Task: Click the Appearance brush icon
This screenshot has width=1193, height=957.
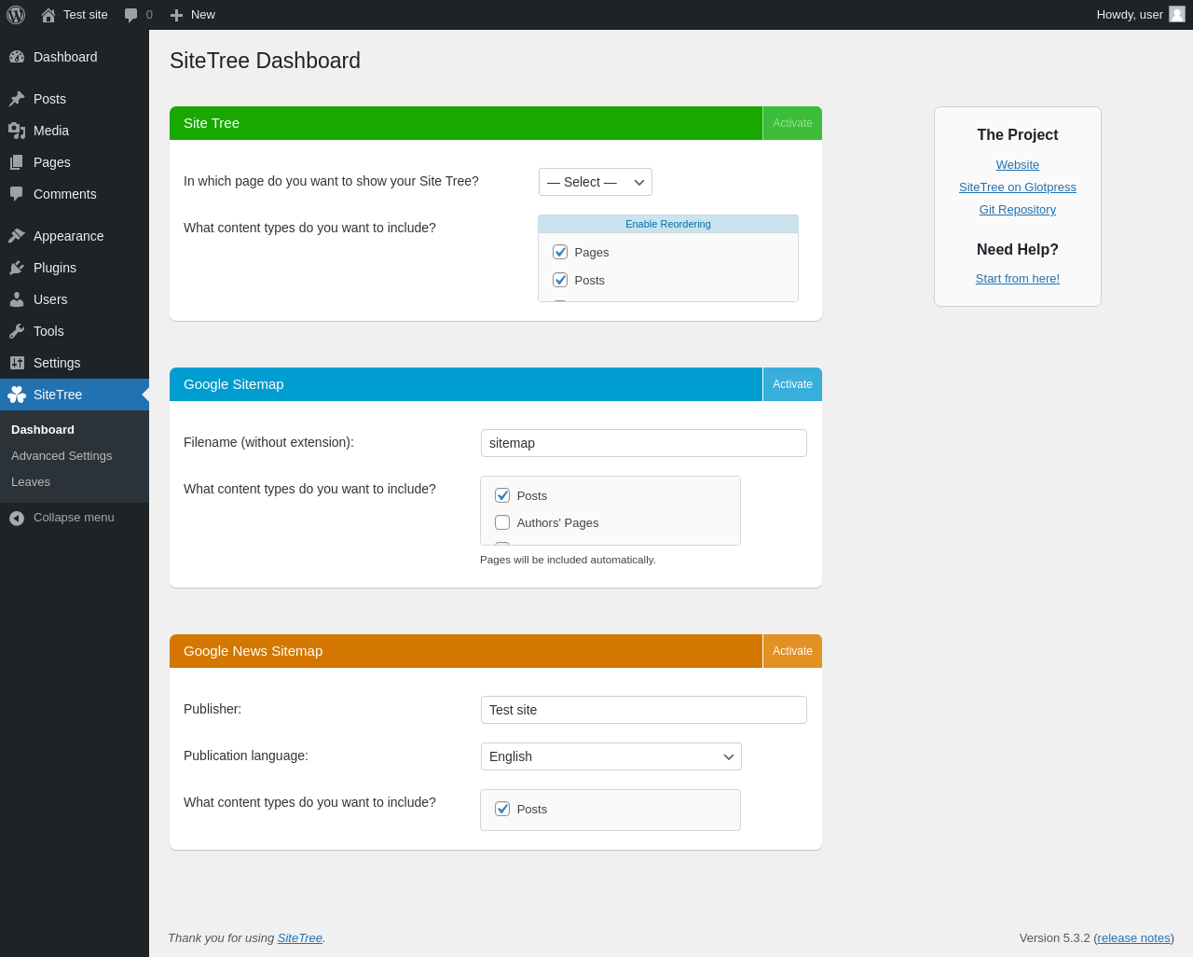Action: coord(17,236)
